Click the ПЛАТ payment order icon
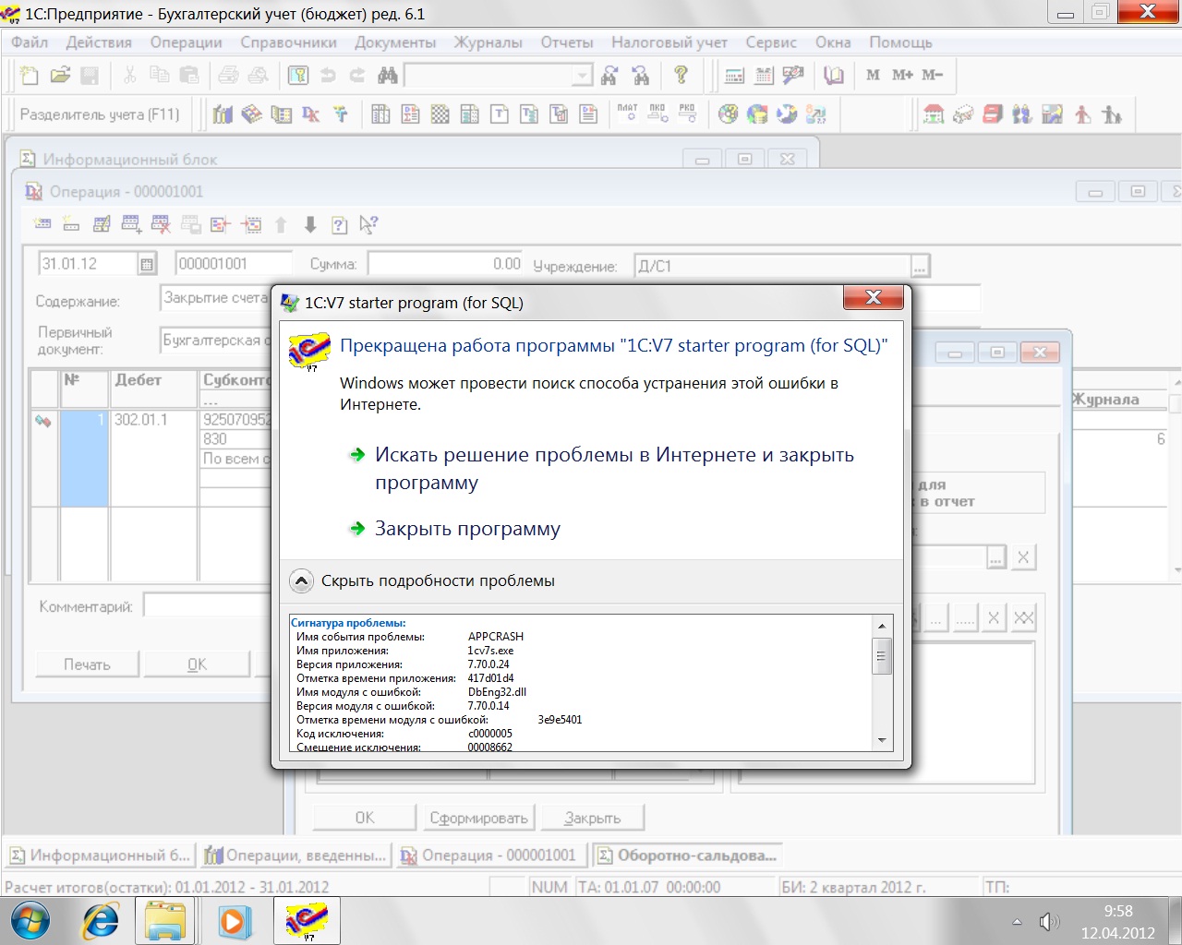Image resolution: width=1182 pixels, height=945 pixels. [628, 114]
